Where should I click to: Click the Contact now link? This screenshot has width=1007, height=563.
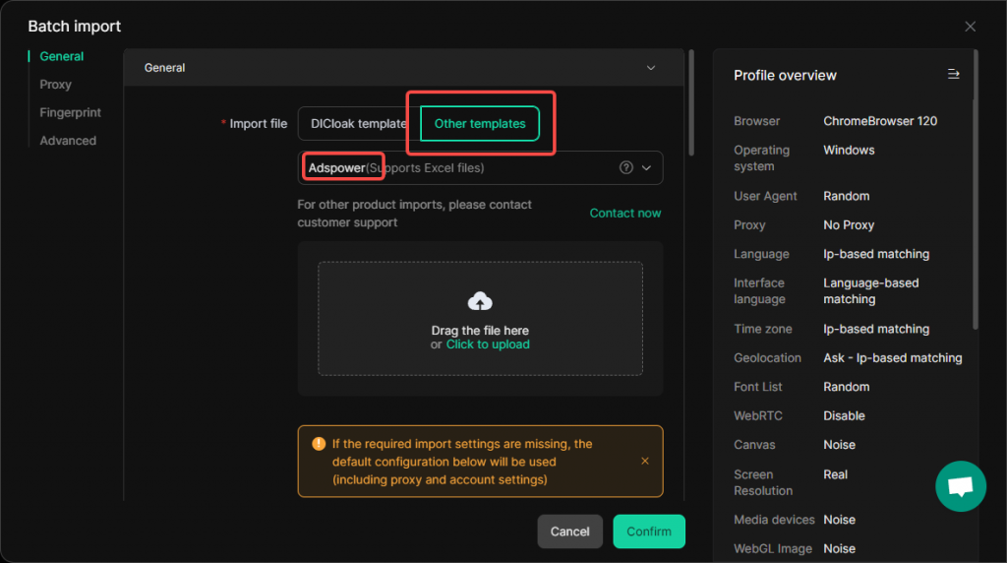624,213
